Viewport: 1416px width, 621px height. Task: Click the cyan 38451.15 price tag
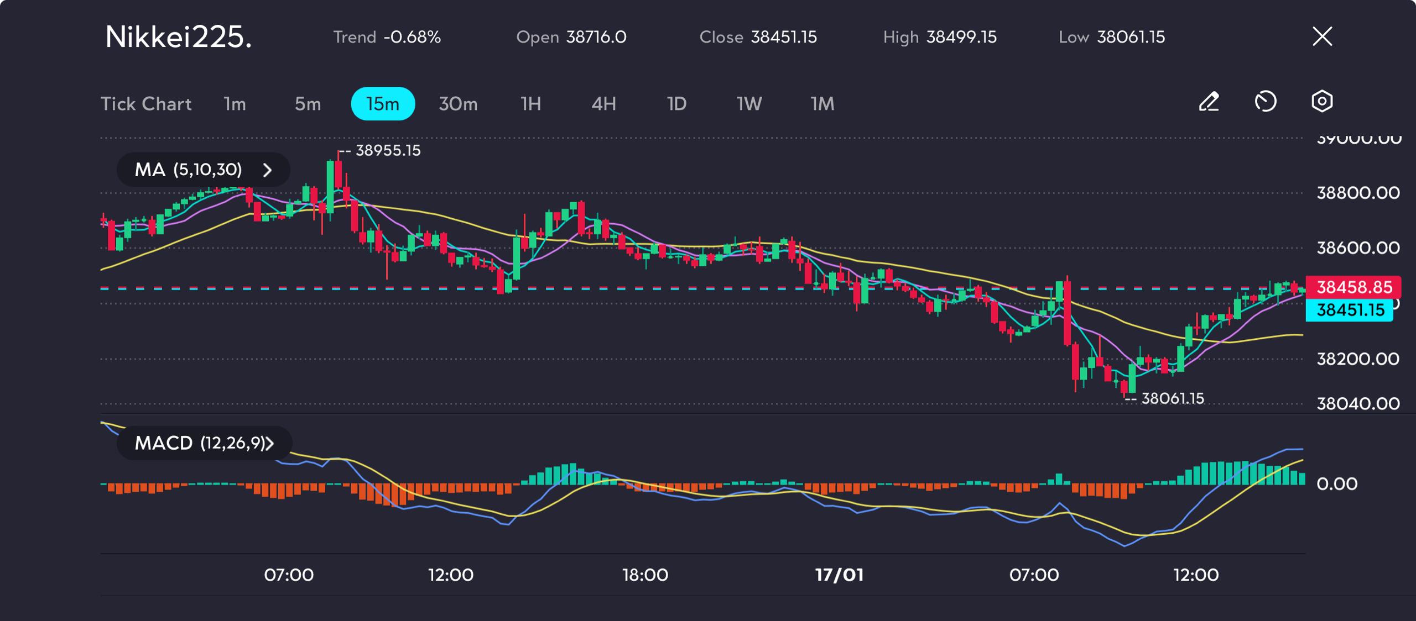(x=1349, y=310)
